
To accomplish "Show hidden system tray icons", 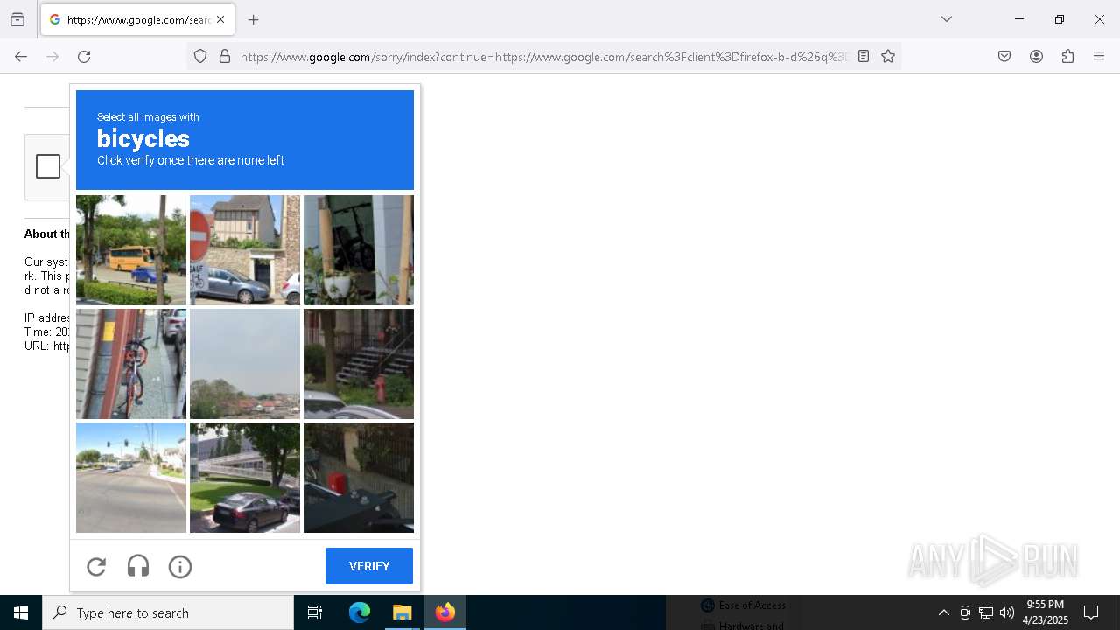I will 943,612.
